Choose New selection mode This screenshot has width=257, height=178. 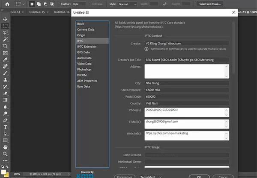tap(32, 4)
